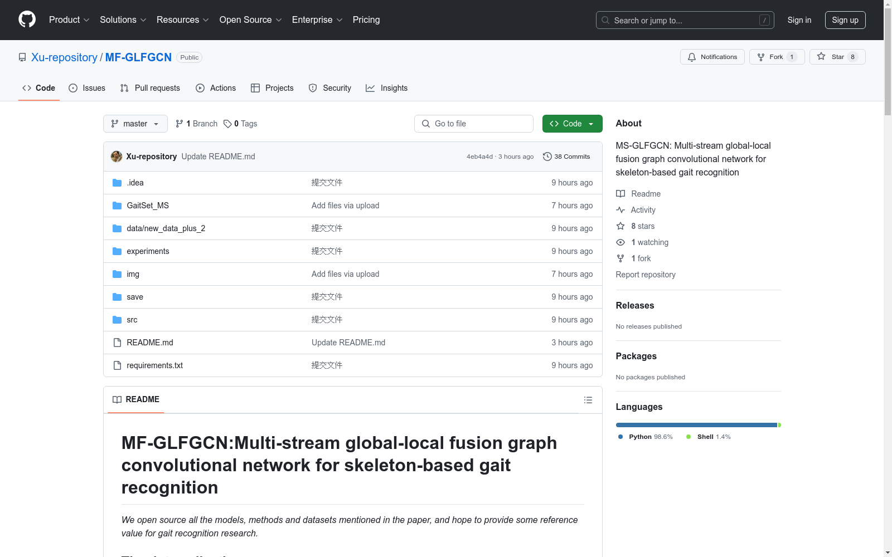Click the tag icon next to Tags

click(227, 124)
